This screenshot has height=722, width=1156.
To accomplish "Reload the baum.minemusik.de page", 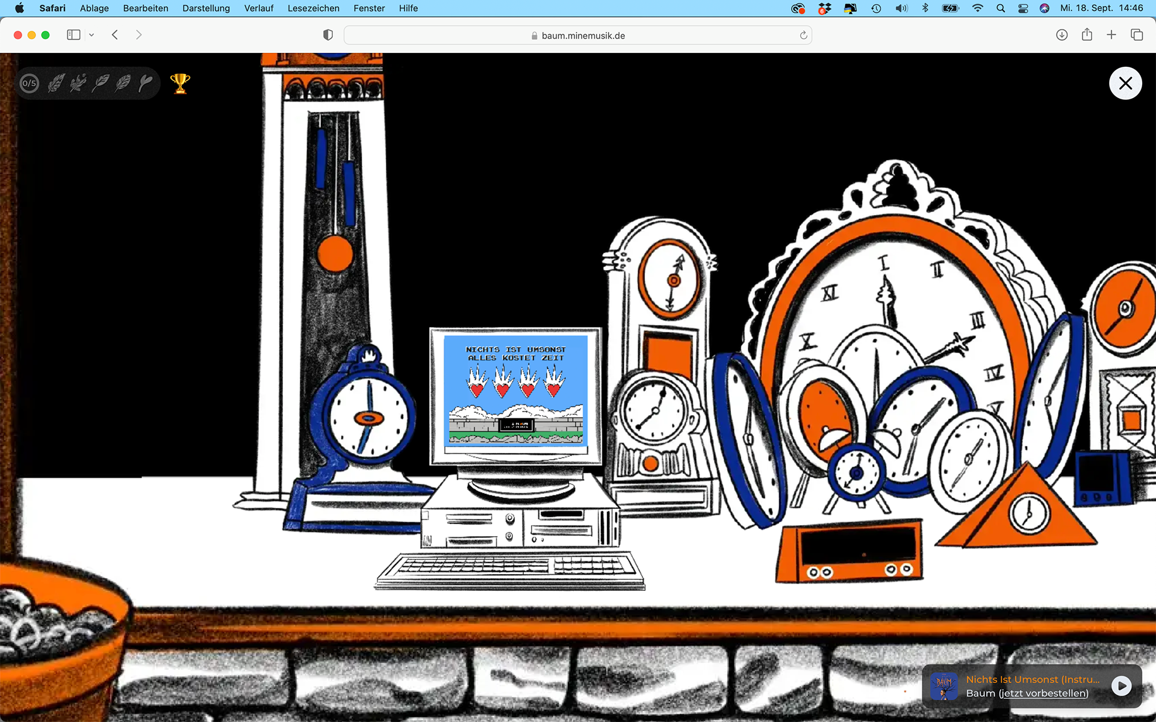I will (x=803, y=35).
